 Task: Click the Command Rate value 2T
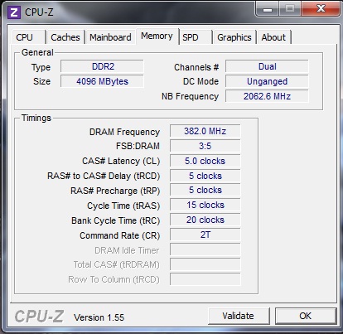point(205,235)
